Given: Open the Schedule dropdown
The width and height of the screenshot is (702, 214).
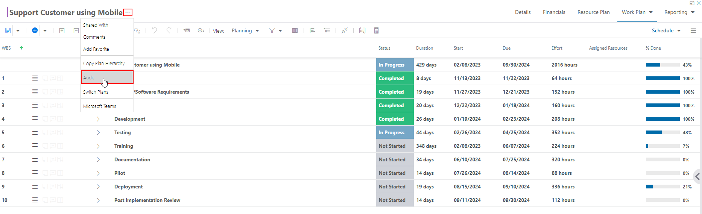Looking at the screenshot, I should coord(666,30).
